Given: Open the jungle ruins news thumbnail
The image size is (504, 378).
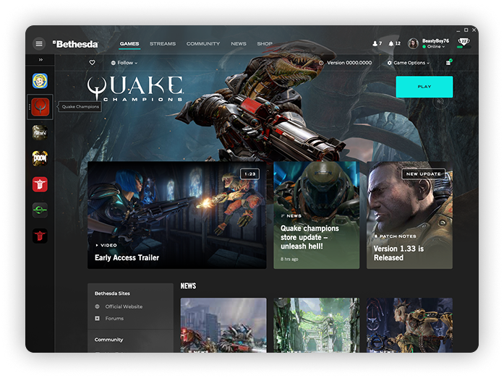Looking at the screenshot, I should [316, 325].
